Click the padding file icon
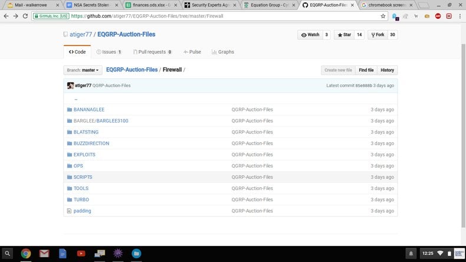 [69, 211]
